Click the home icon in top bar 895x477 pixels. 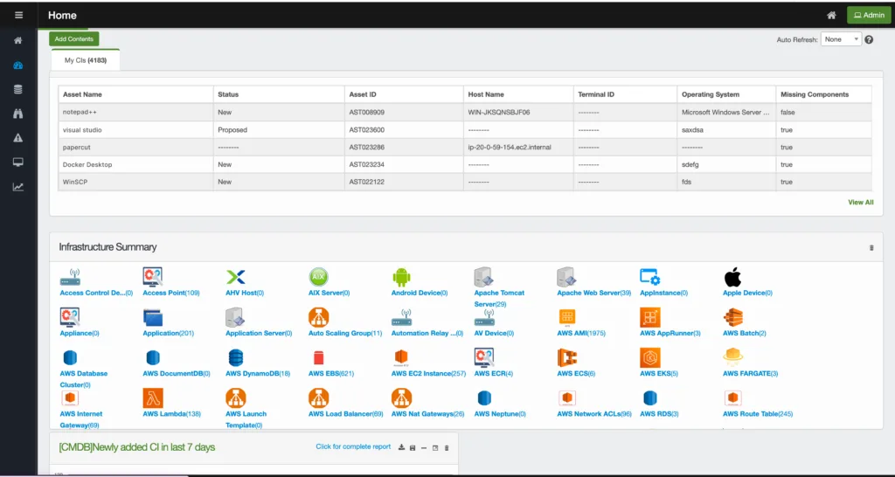pyautogui.click(x=832, y=16)
